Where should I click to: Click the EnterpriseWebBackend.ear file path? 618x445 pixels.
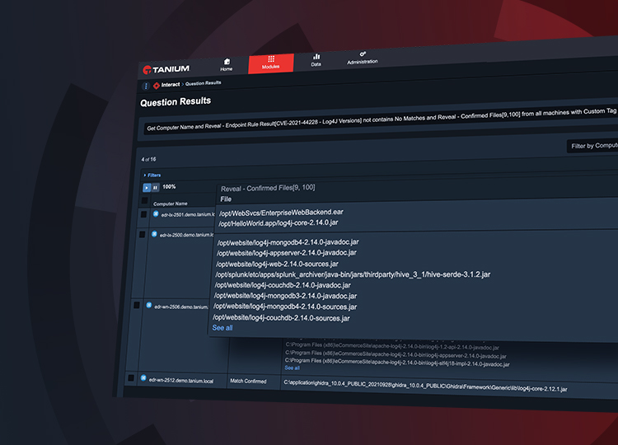[x=281, y=213]
